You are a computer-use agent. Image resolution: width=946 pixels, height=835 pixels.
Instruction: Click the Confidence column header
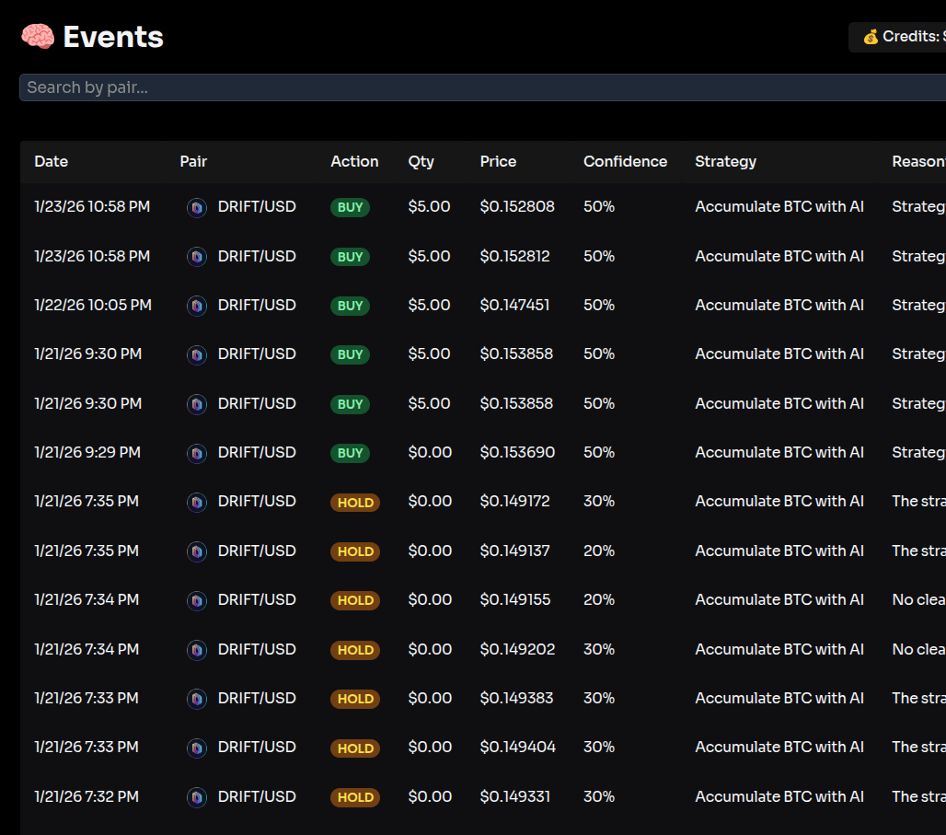pyautogui.click(x=625, y=161)
